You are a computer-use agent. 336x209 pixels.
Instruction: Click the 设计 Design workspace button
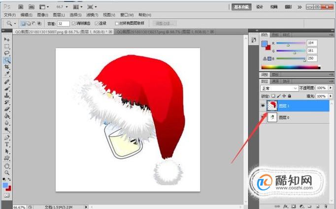[x=259, y=7]
